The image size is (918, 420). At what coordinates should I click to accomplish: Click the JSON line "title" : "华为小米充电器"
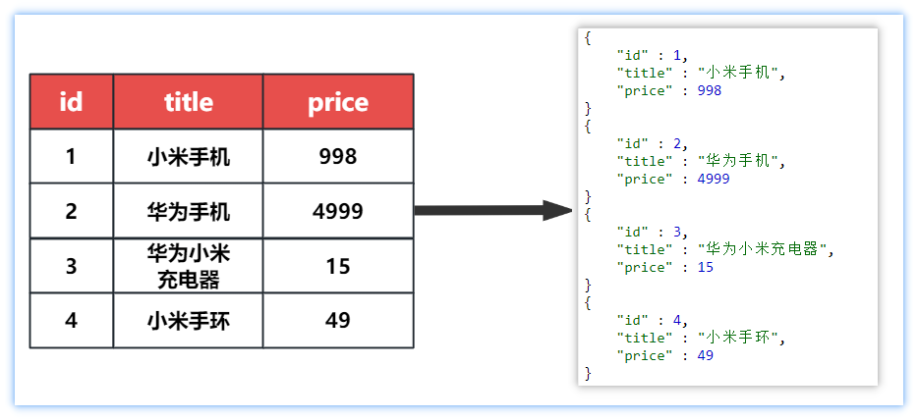point(724,249)
